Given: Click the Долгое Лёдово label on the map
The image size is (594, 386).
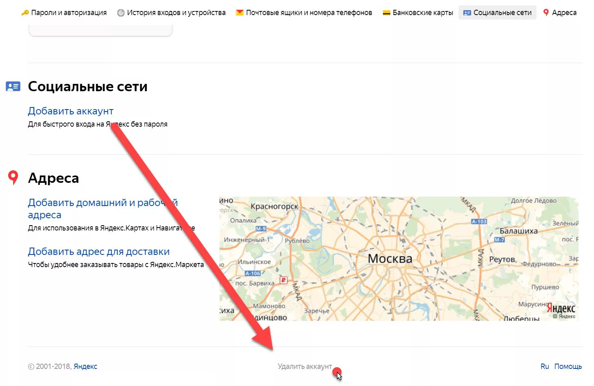Looking at the screenshot, I should pyautogui.click(x=534, y=201).
